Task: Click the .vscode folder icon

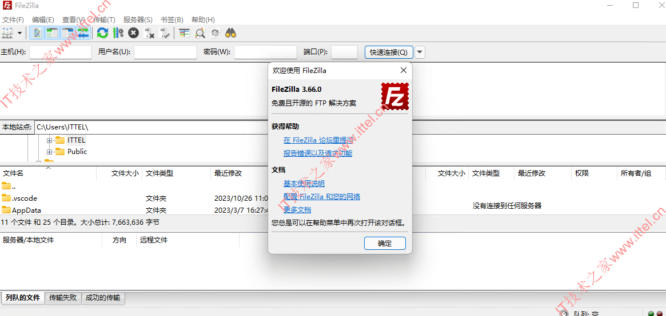Action: click(x=6, y=198)
